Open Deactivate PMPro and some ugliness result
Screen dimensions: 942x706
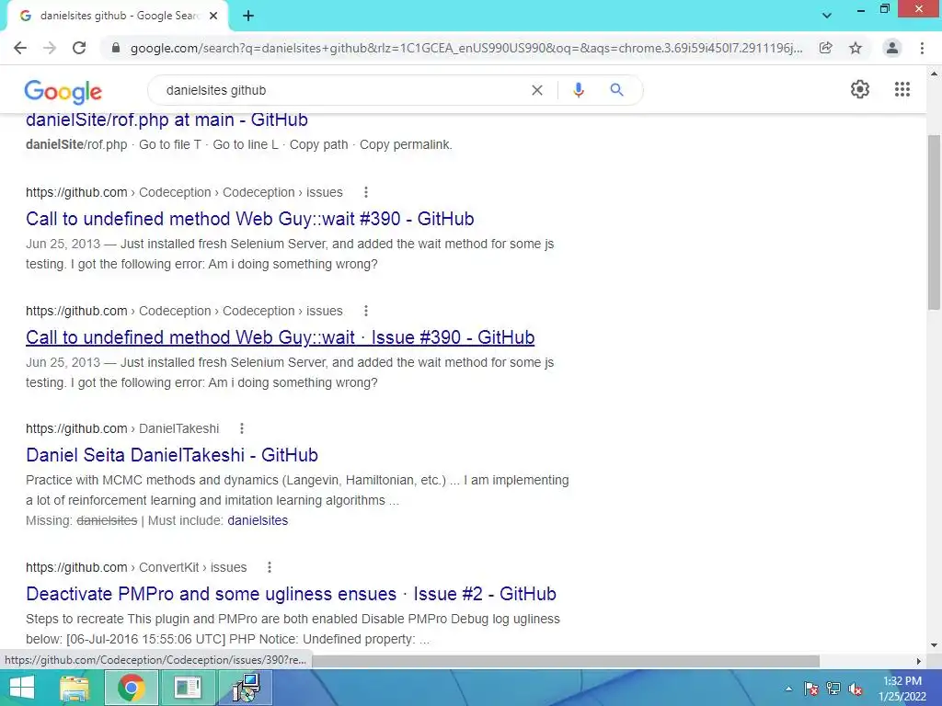click(291, 594)
